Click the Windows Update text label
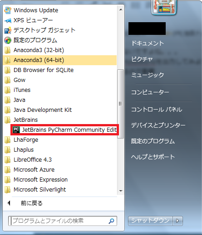Image resolution: width=202 pixels, height=235 pixels. point(36,10)
